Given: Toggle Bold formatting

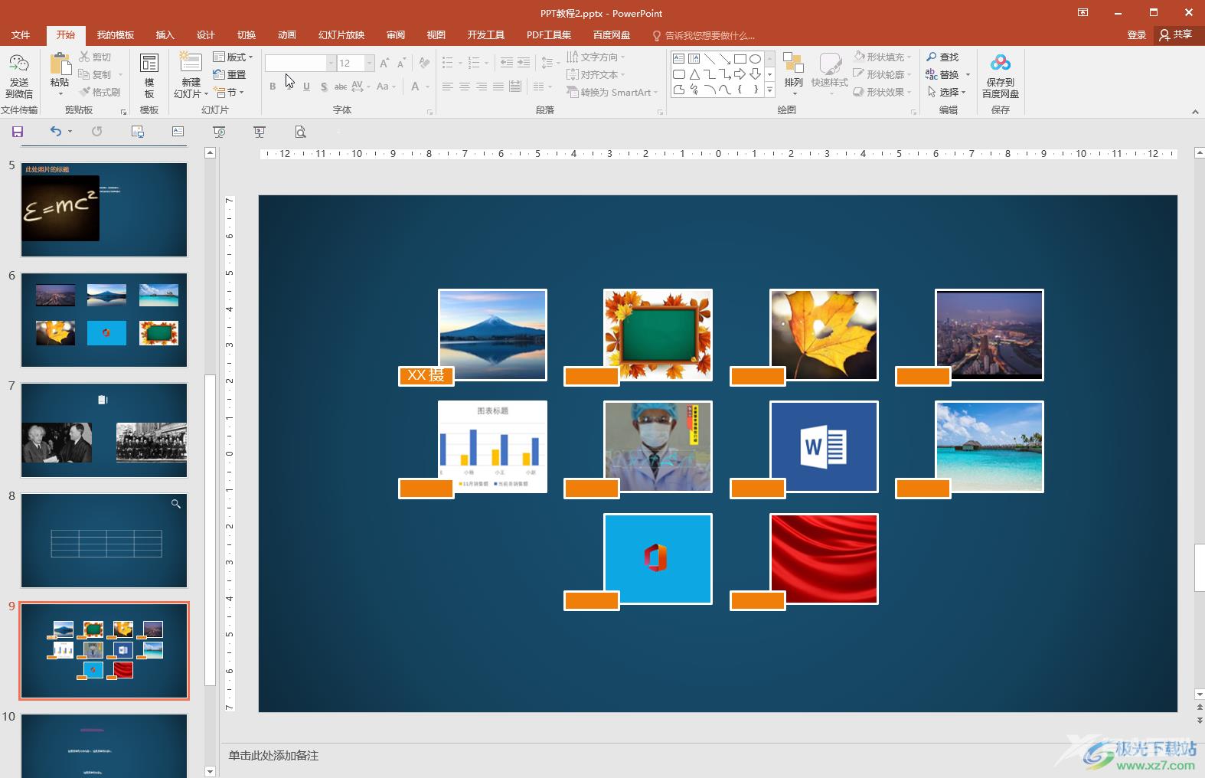Looking at the screenshot, I should click(273, 87).
